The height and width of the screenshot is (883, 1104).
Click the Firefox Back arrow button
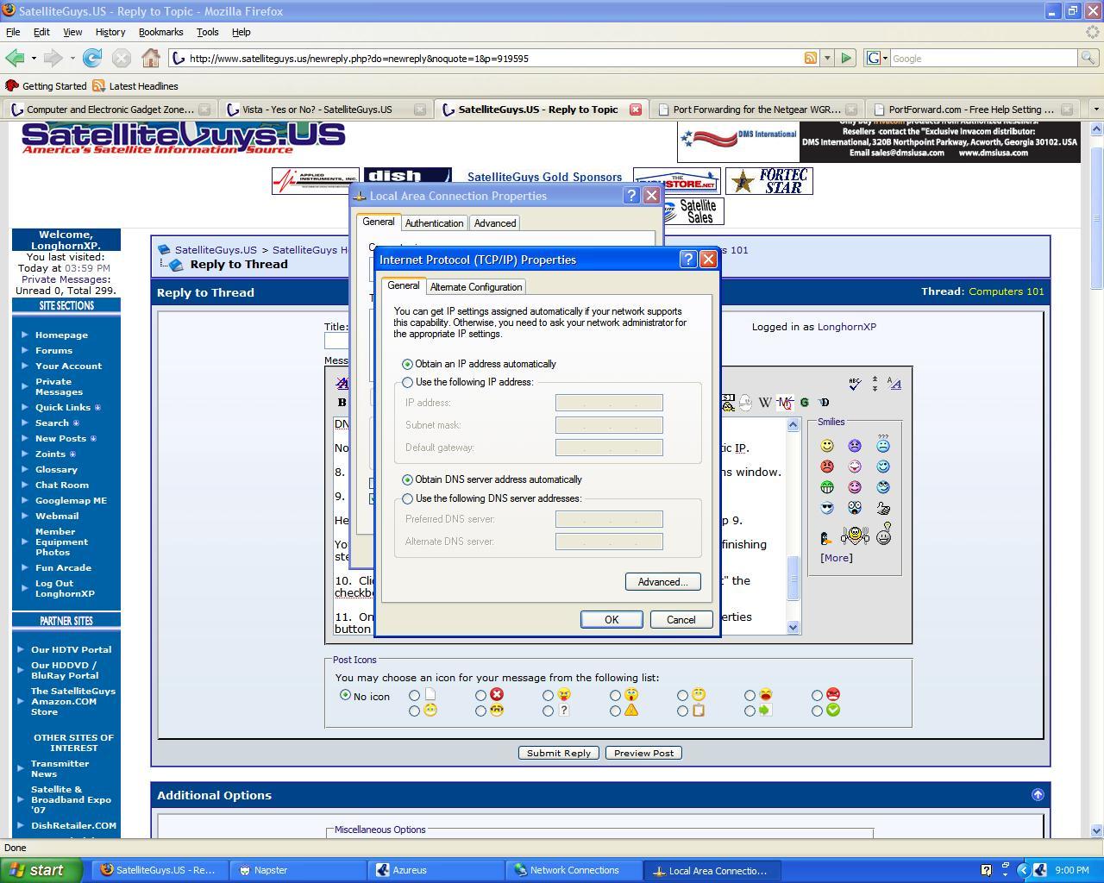click(15, 58)
